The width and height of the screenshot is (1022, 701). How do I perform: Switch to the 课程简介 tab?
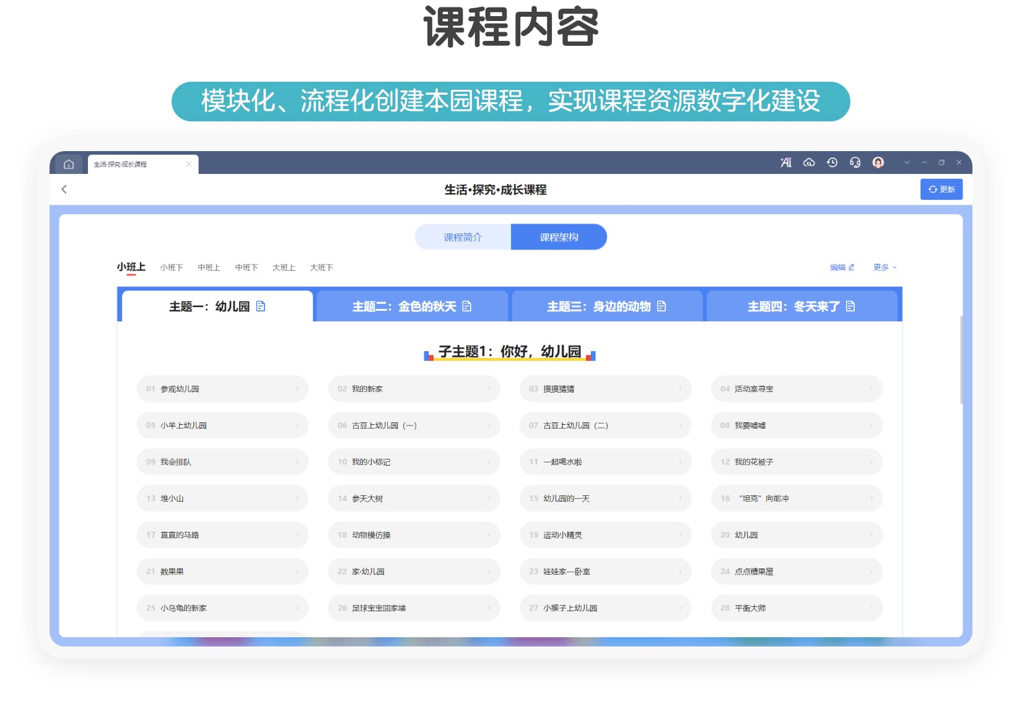(x=461, y=237)
